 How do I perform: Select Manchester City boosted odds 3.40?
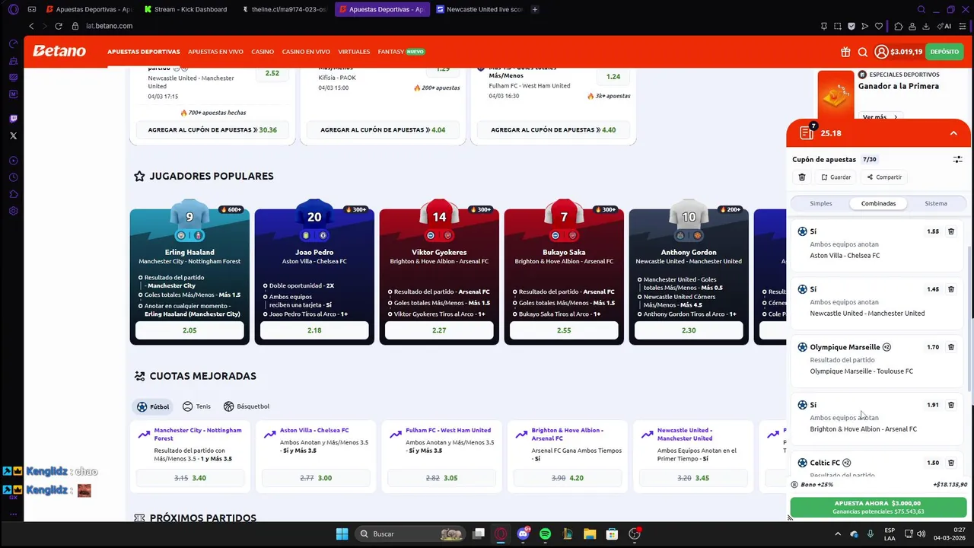click(x=189, y=478)
